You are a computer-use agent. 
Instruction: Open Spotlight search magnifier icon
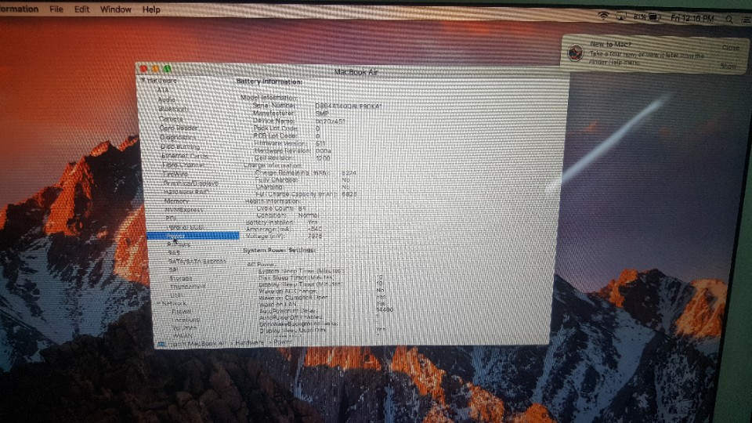[x=729, y=19]
